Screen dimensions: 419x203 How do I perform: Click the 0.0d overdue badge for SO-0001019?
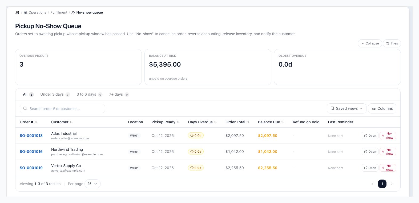point(196,168)
